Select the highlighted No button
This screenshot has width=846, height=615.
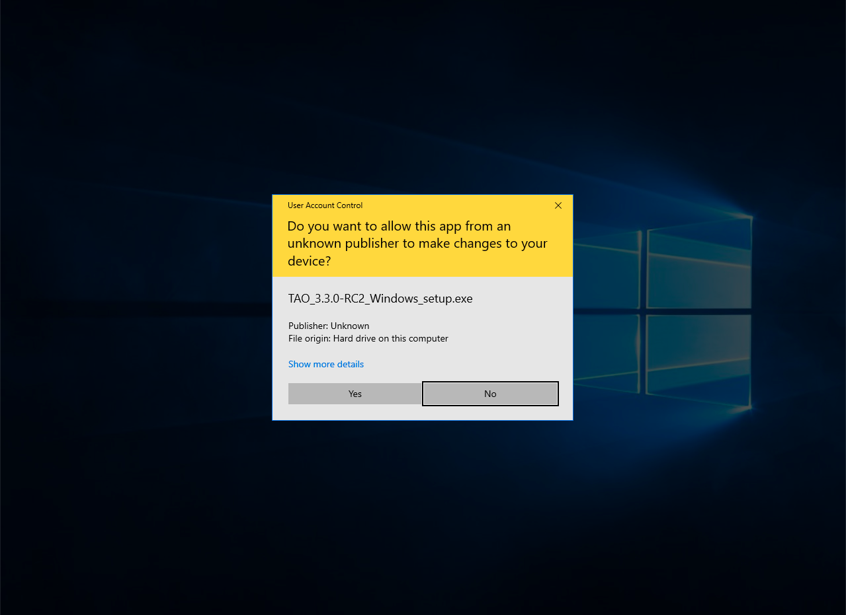tap(489, 393)
